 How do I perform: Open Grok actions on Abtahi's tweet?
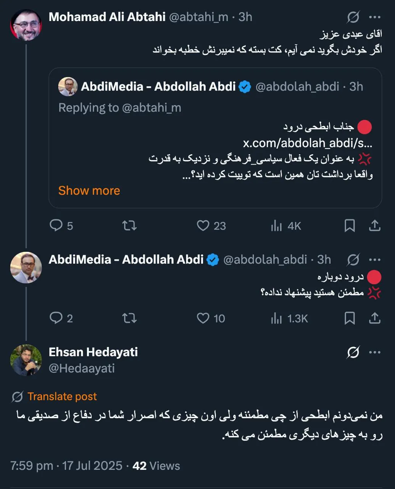click(353, 17)
